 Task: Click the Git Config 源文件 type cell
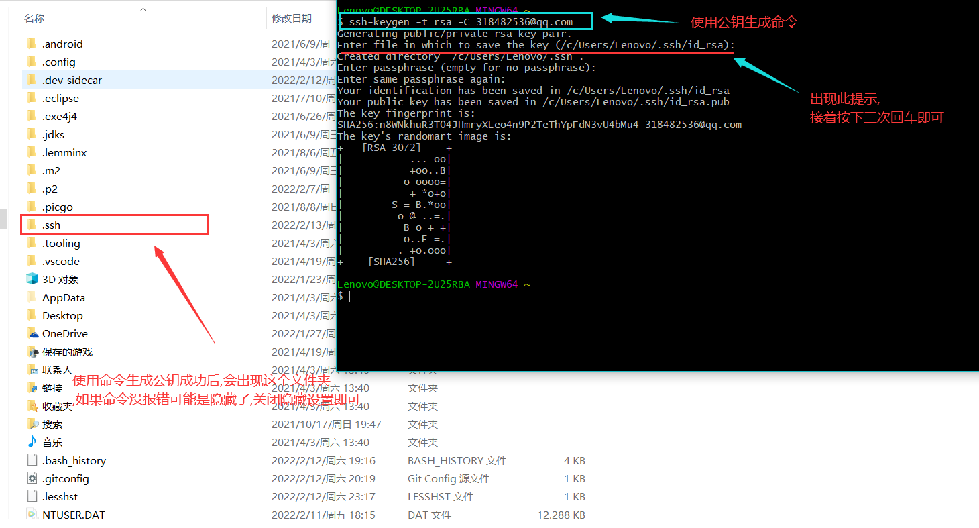tap(449, 478)
